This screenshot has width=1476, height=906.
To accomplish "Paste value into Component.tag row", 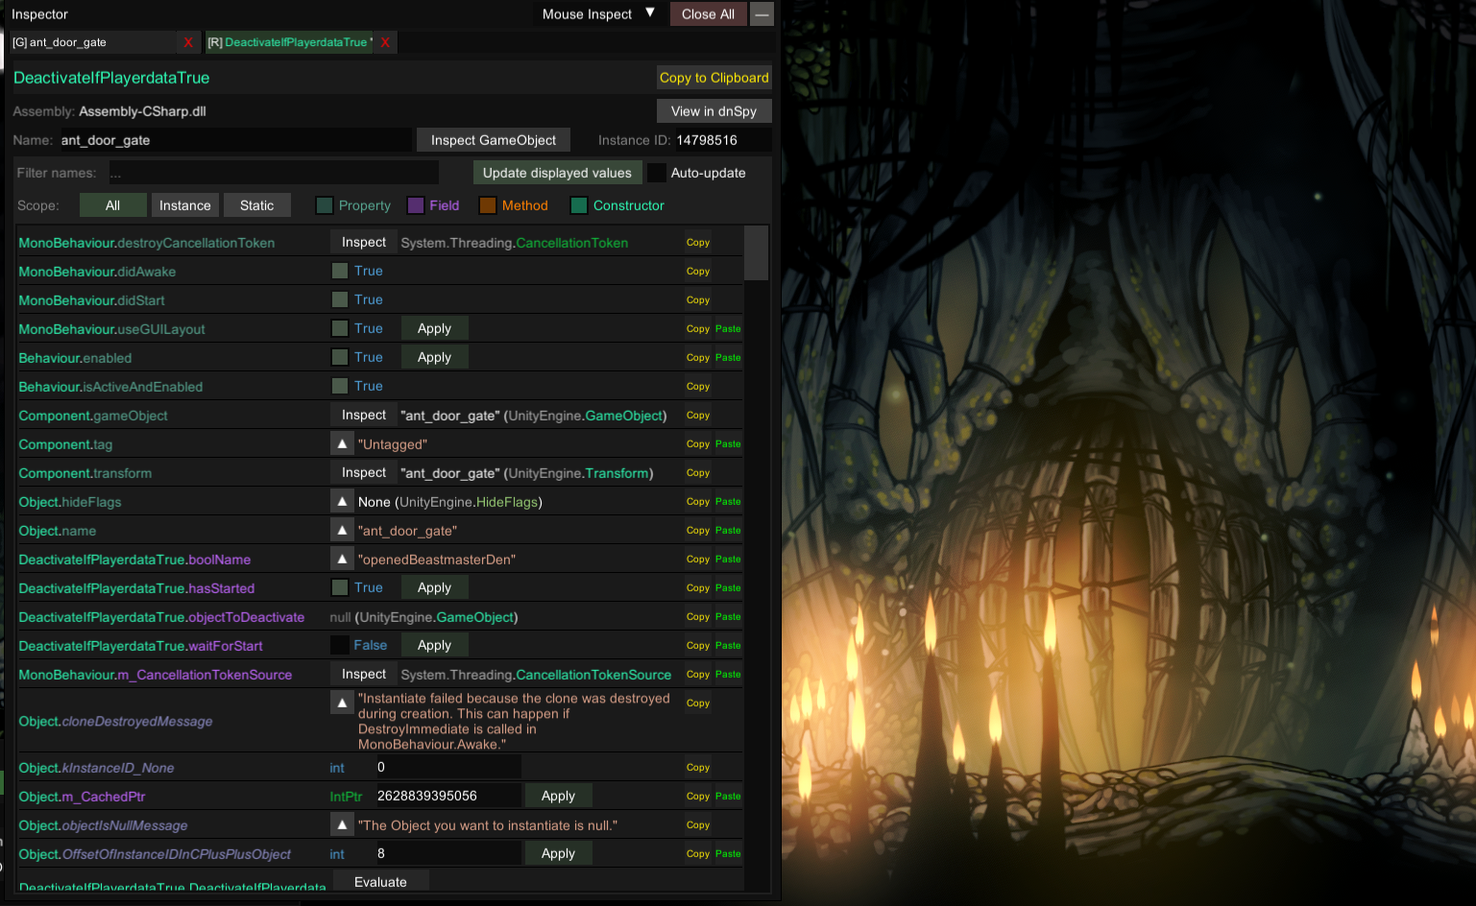I will point(728,444).
